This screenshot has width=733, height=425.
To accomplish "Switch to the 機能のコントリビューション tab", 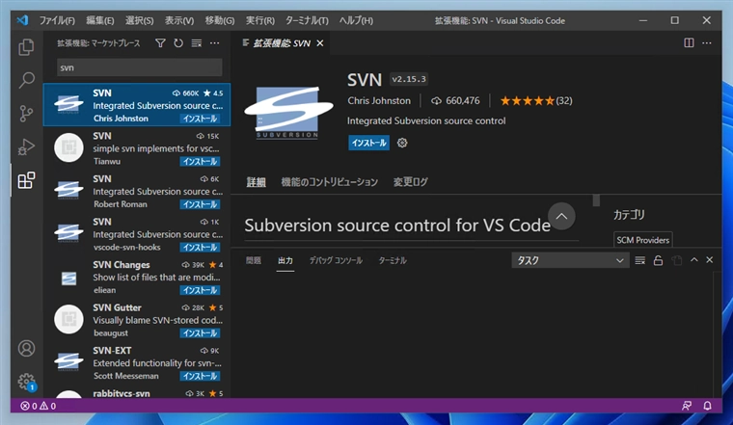I will pos(330,182).
